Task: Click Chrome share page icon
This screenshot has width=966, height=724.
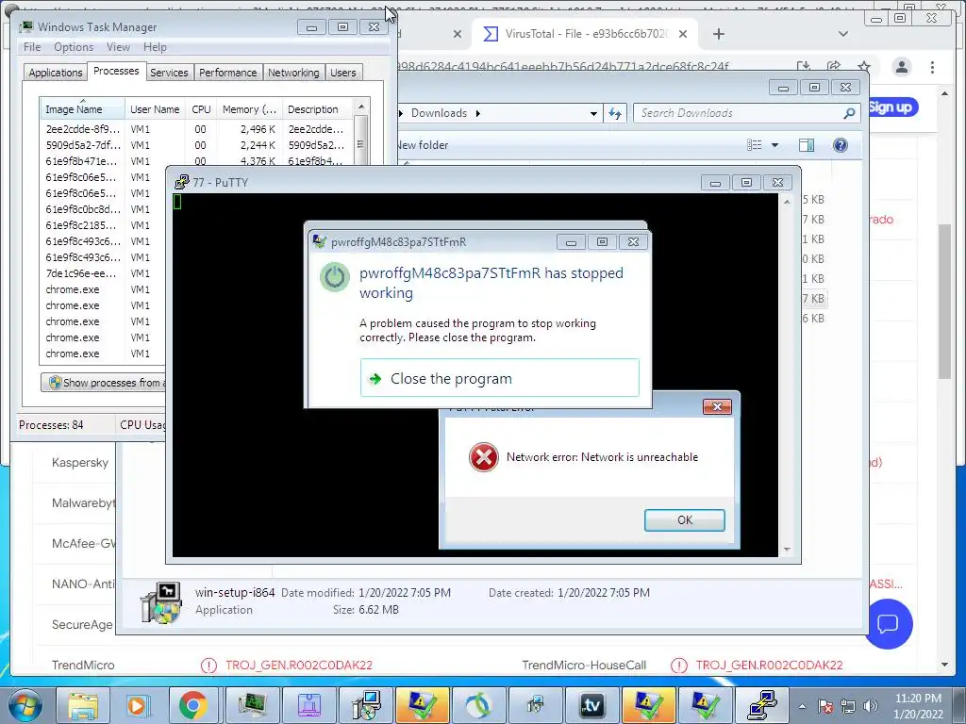Action: tap(834, 67)
